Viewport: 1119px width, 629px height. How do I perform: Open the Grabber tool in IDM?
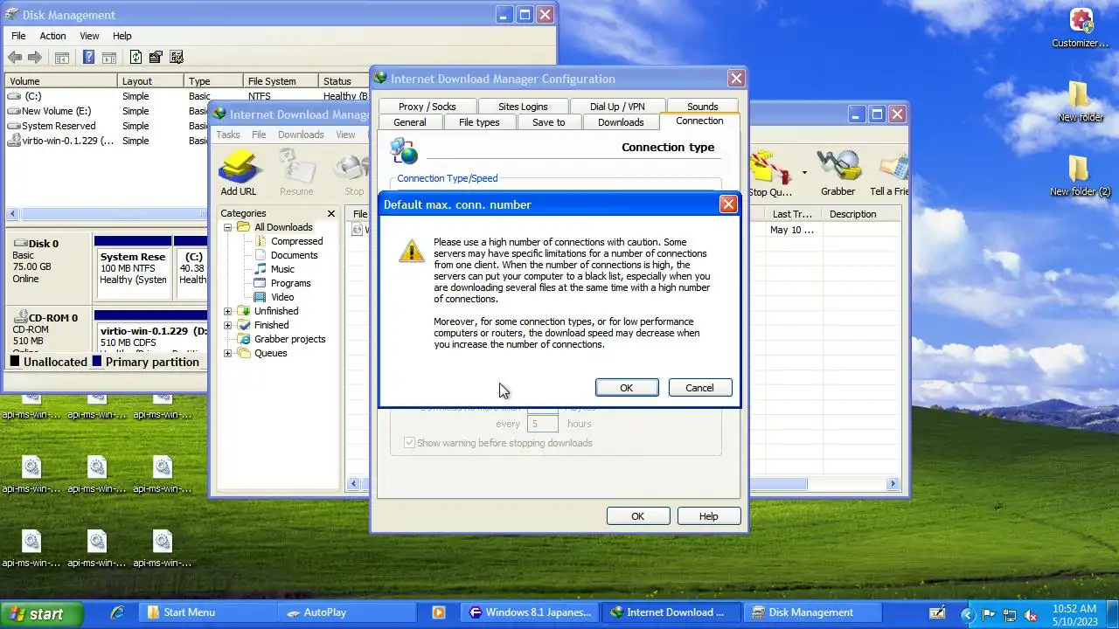pos(838,172)
